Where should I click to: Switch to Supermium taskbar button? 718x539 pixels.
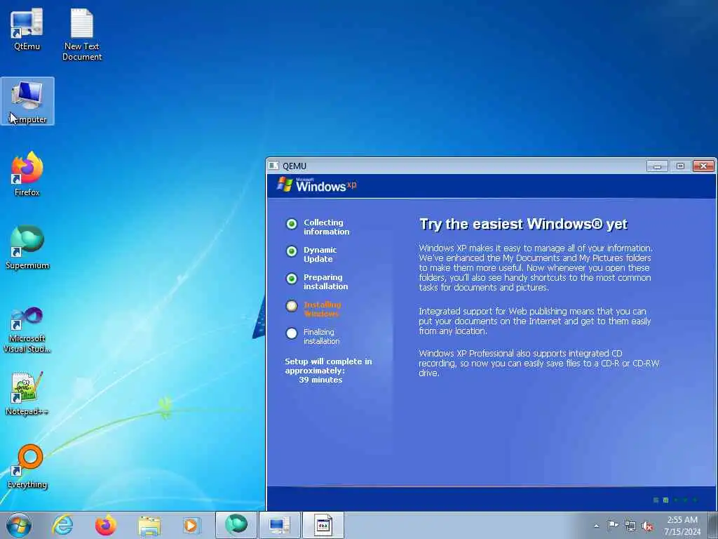(236, 525)
